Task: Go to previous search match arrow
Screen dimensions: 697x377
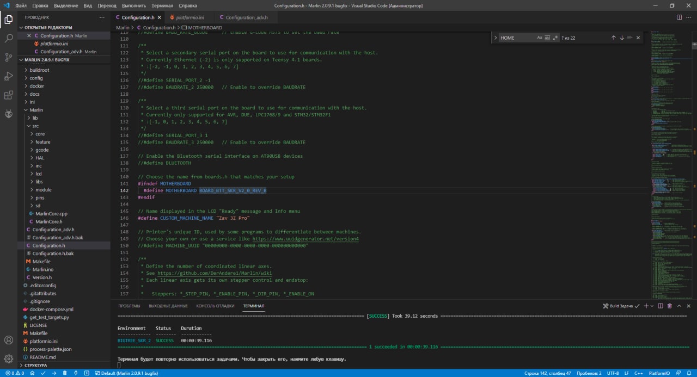Action: pyautogui.click(x=614, y=38)
